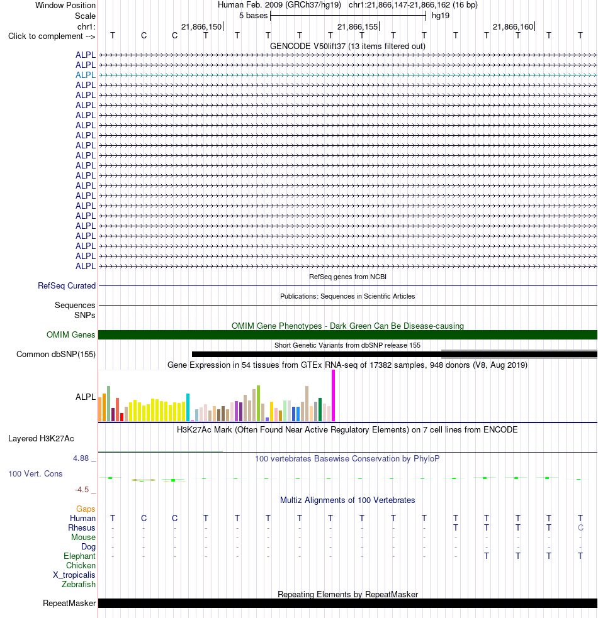This screenshot has width=598, height=618.
Task: Click the "Click to complement -->" label
Action: click(52, 36)
